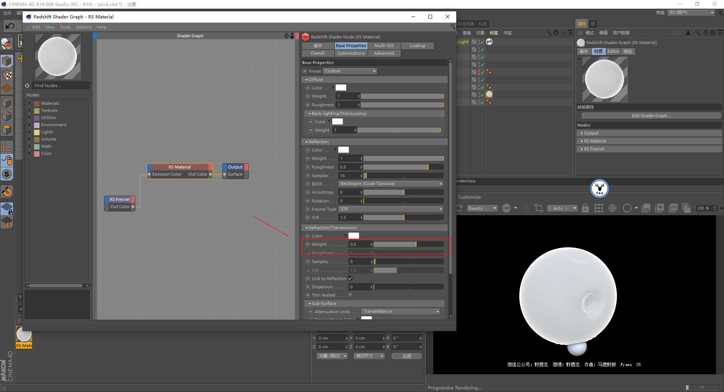This screenshot has height=392, width=724.
Task: Click the home icon in object manager
Action: click(x=556, y=33)
